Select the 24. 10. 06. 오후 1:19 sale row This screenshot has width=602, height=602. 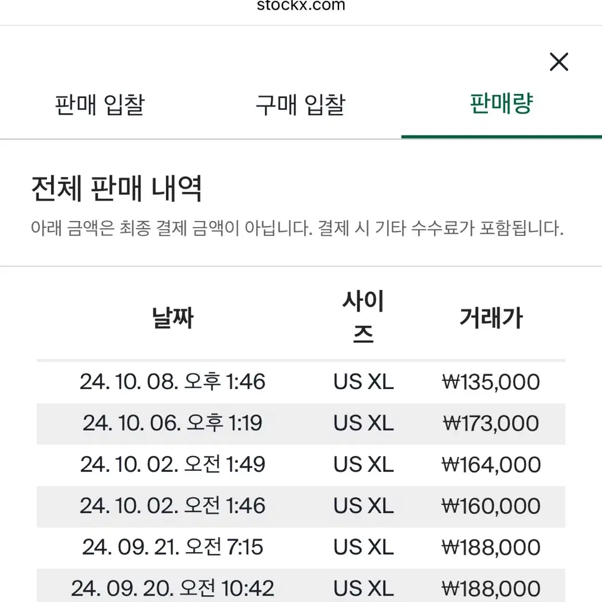pos(301,423)
